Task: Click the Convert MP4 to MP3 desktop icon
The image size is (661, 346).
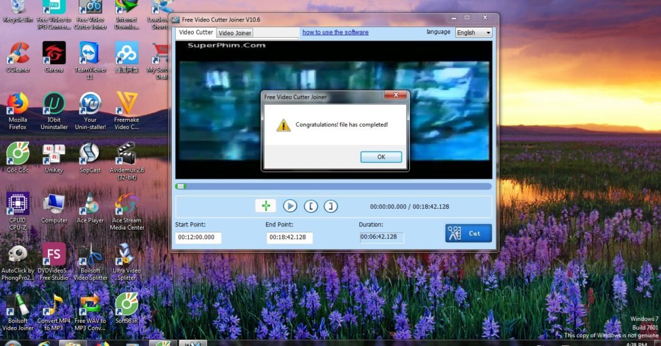Action: coord(54,312)
